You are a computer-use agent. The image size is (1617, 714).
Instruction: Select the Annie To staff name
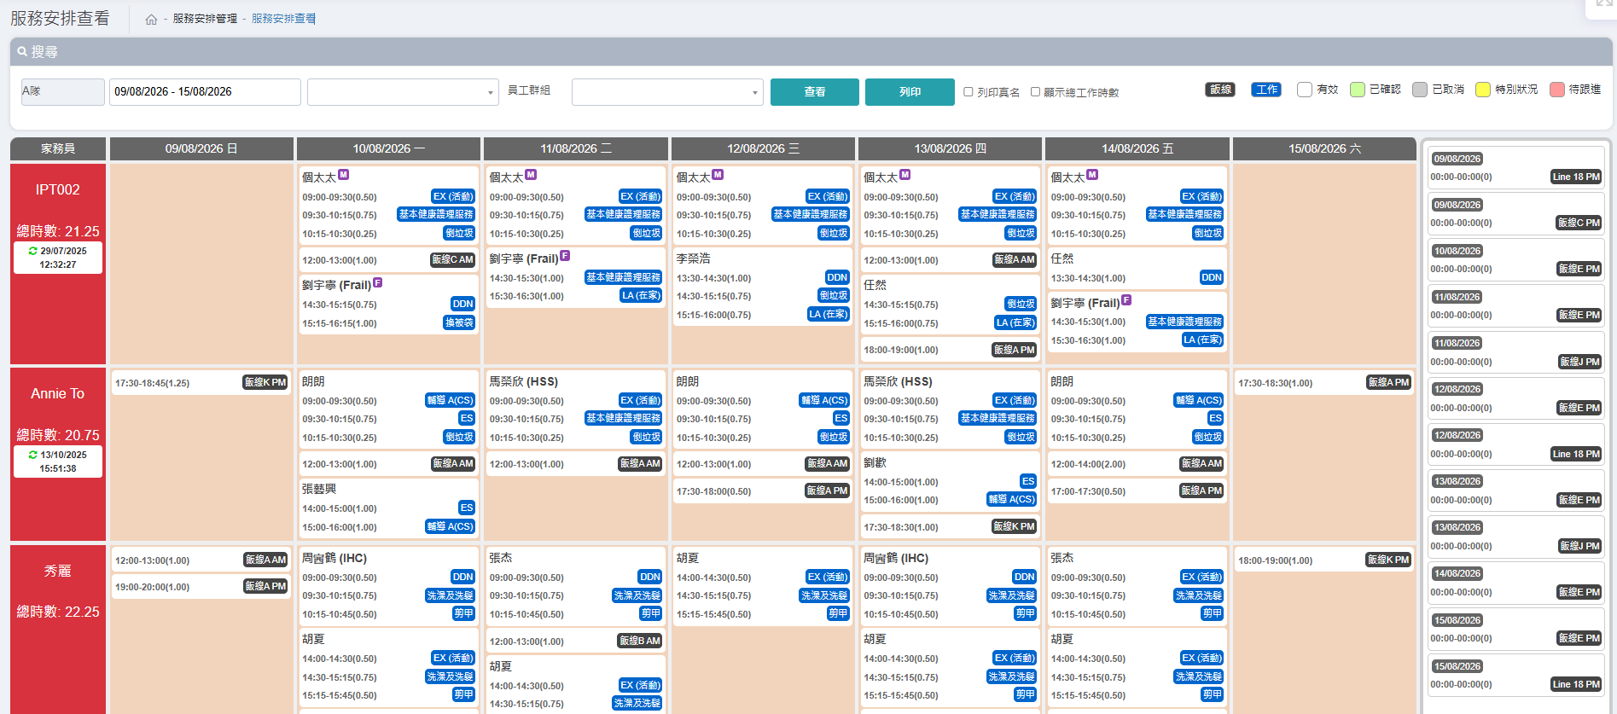[x=58, y=393]
